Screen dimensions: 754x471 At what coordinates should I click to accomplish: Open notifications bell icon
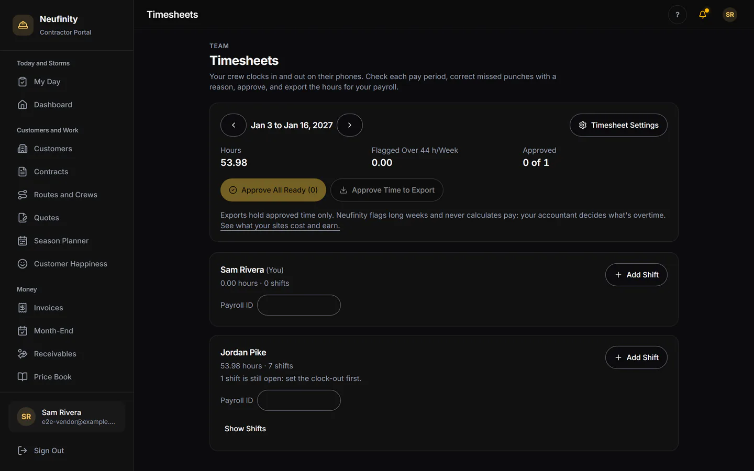703,15
